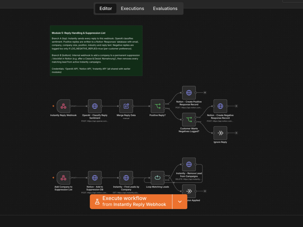Click the sticky note title 'Module 5: Reply Handling & Suppression List'
Image resolution: width=303 pixels, height=227 pixels.
point(78,33)
